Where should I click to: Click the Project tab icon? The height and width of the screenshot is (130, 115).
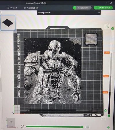pos(8,8)
